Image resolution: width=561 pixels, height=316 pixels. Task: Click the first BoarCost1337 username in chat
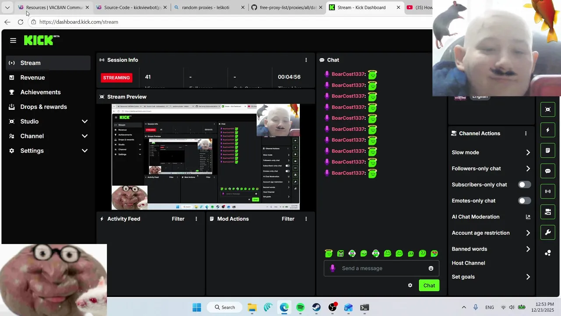pyautogui.click(x=348, y=74)
